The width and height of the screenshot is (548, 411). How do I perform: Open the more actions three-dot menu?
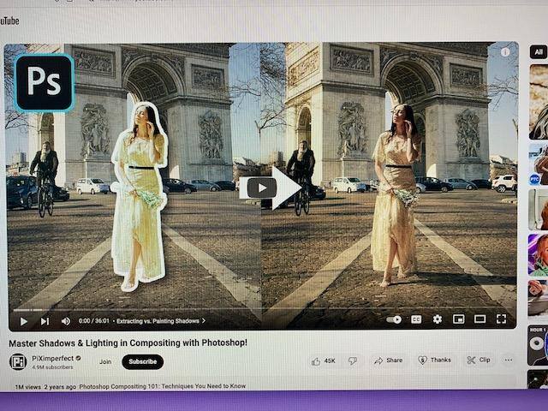(x=508, y=360)
